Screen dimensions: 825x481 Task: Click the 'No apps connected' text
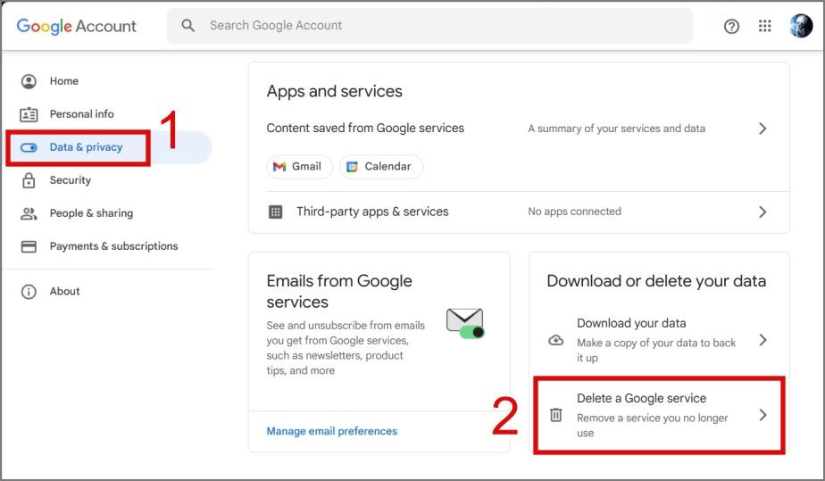click(x=574, y=211)
